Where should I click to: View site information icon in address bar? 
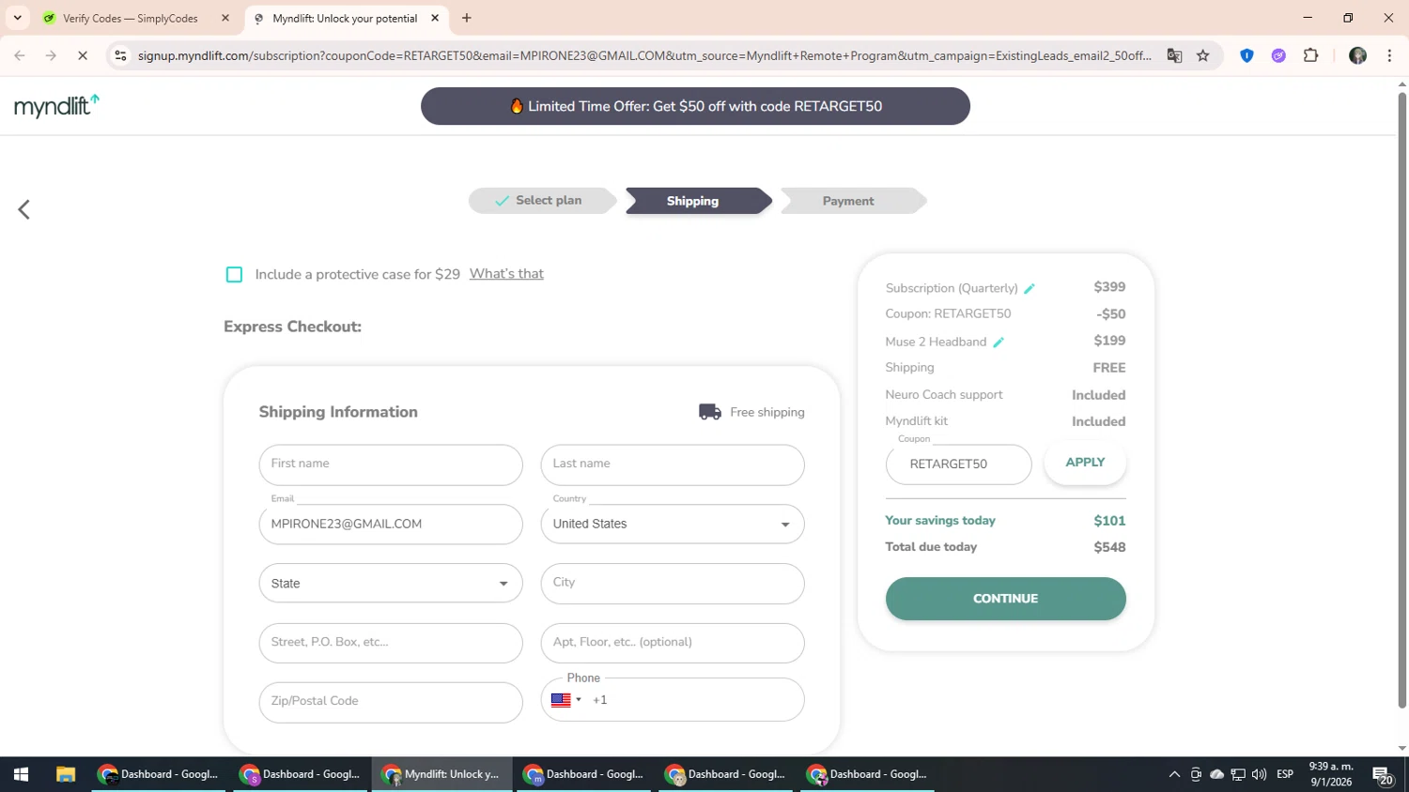(120, 55)
